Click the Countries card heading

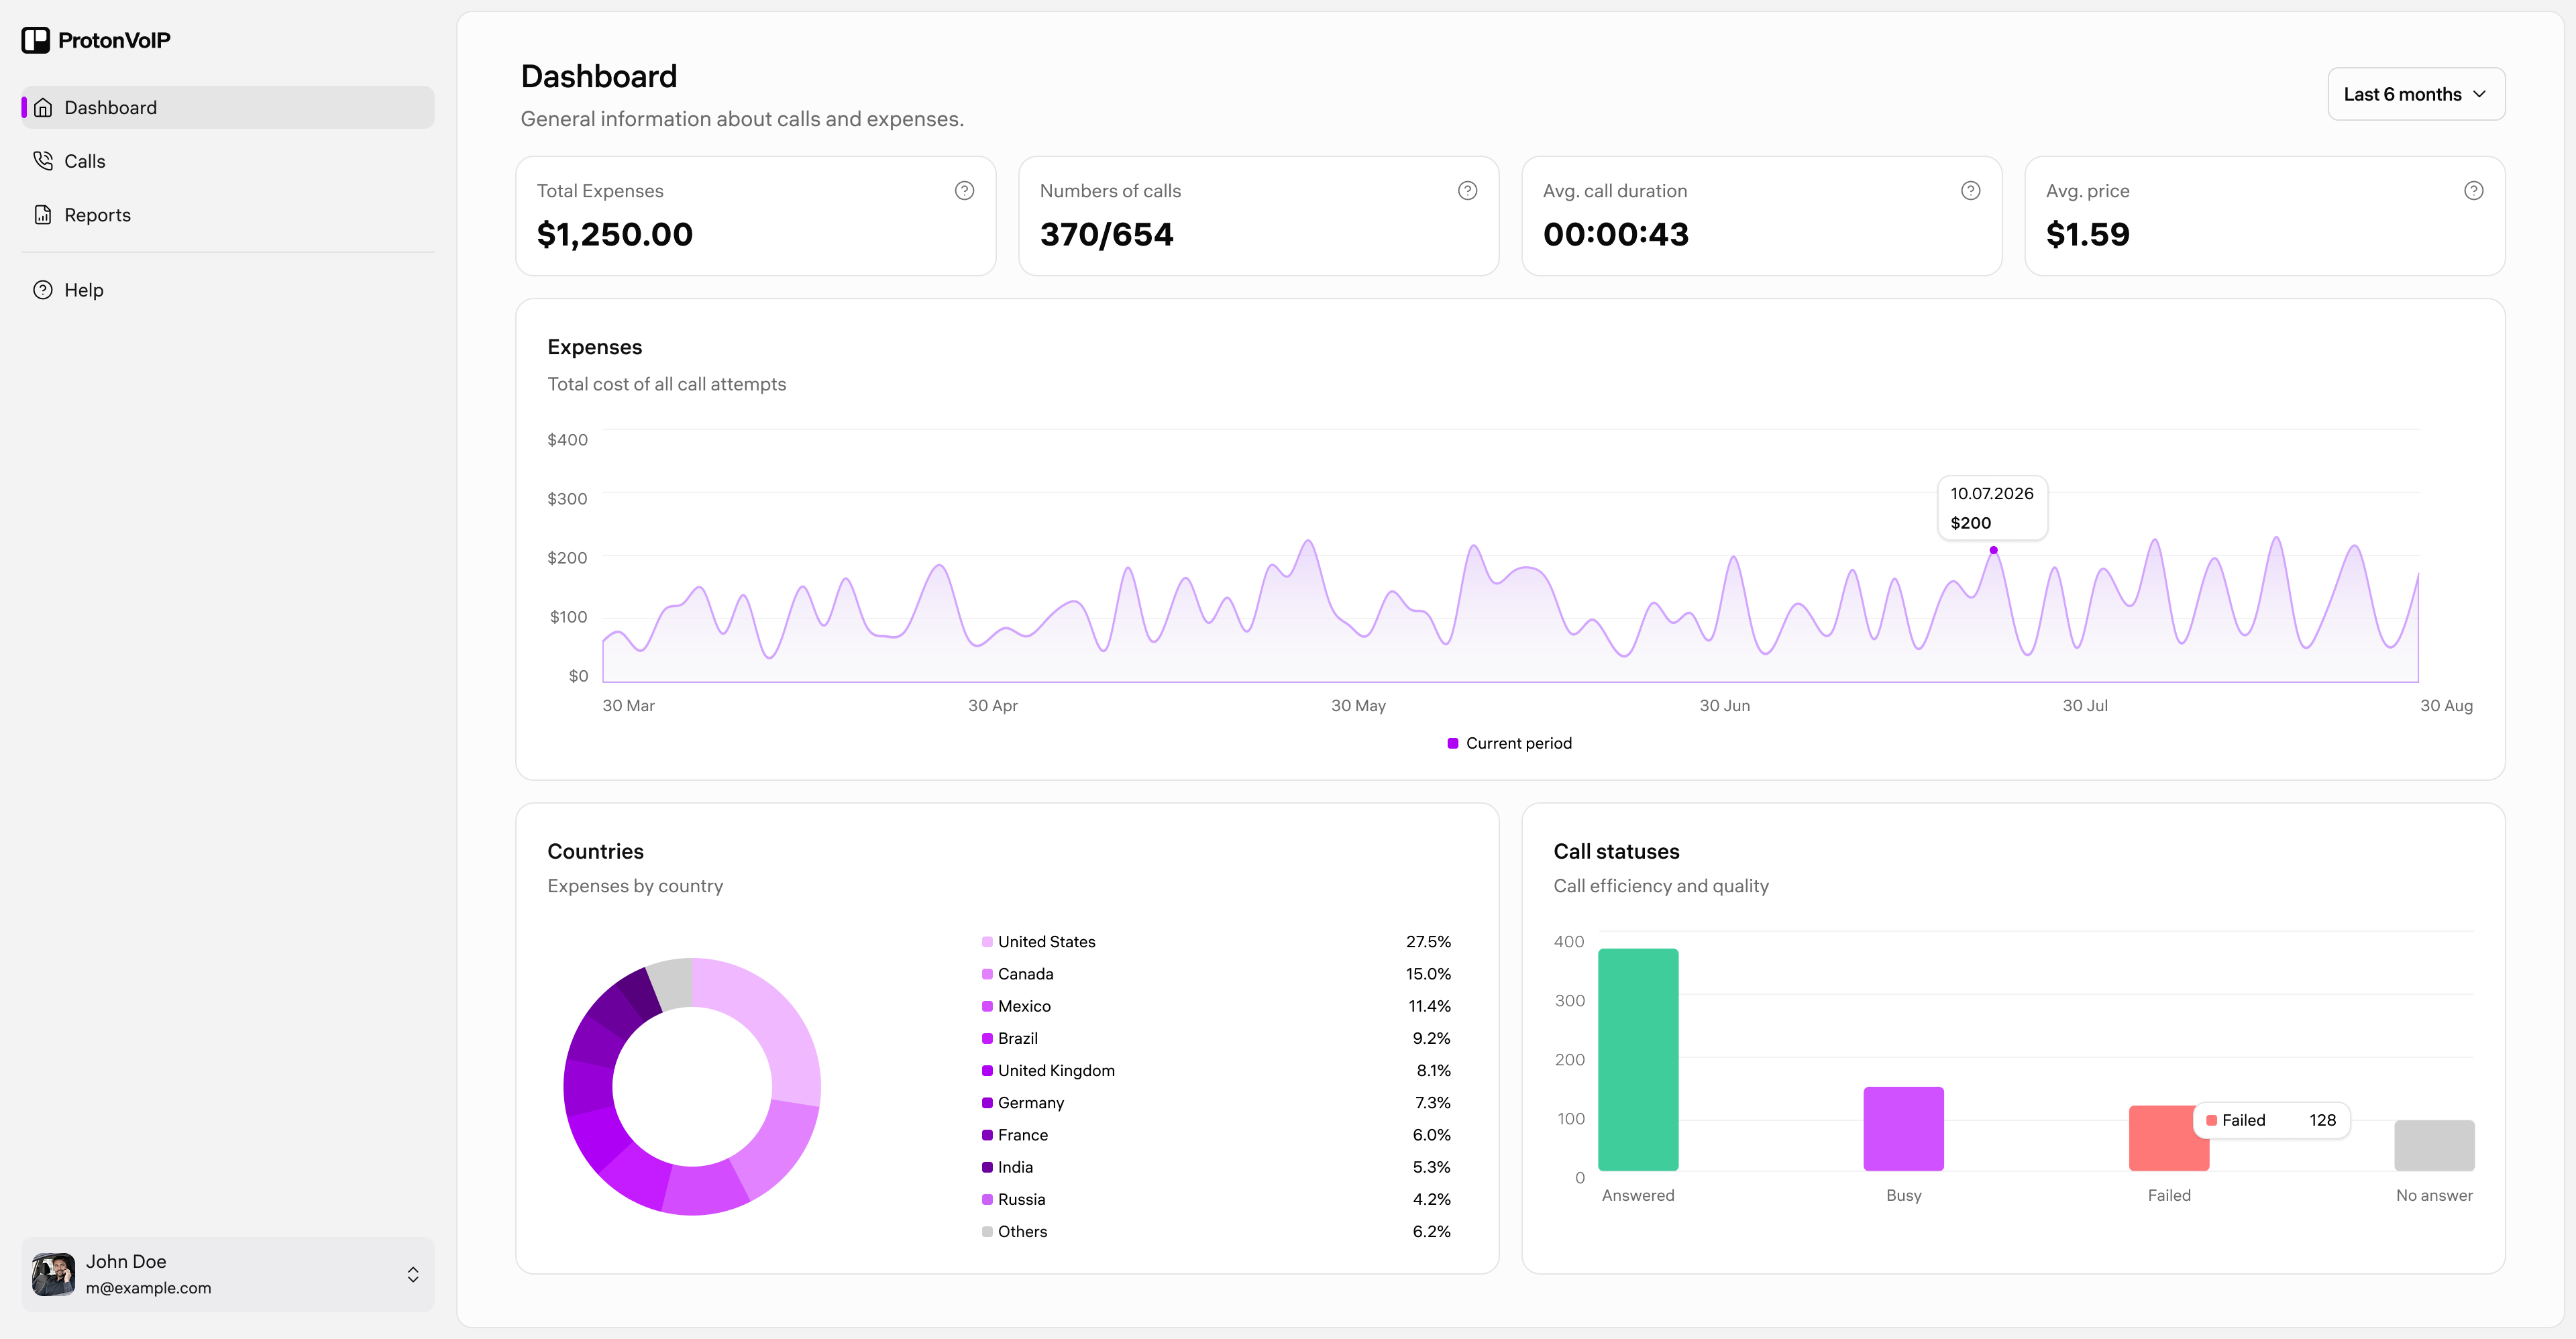595,851
